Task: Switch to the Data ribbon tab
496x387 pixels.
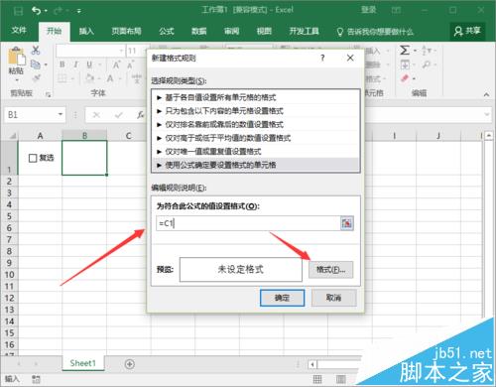Action: 198,31
